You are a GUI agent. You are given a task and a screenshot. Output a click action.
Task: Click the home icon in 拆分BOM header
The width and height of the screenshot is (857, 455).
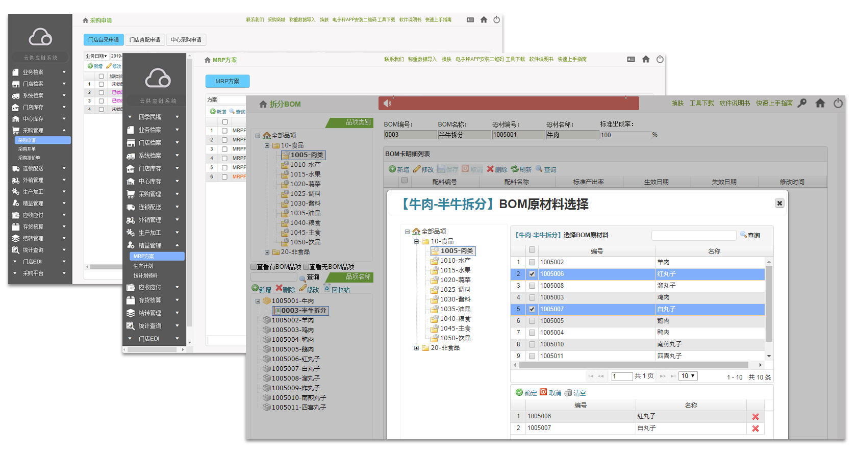pyautogui.click(x=820, y=104)
